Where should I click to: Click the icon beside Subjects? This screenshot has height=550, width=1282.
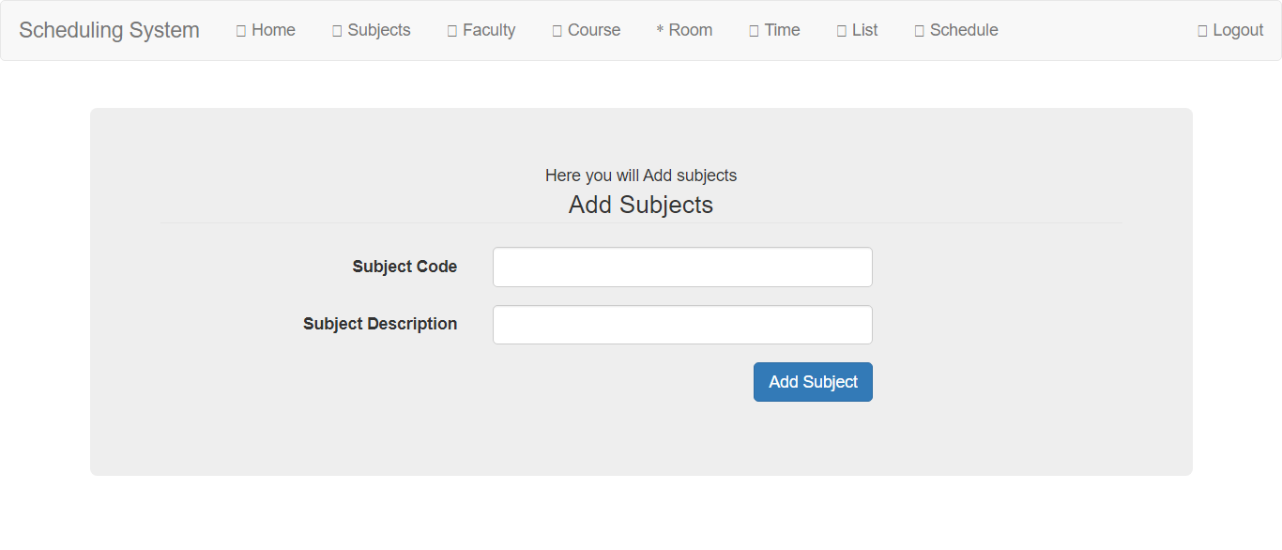pyautogui.click(x=337, y=31)
